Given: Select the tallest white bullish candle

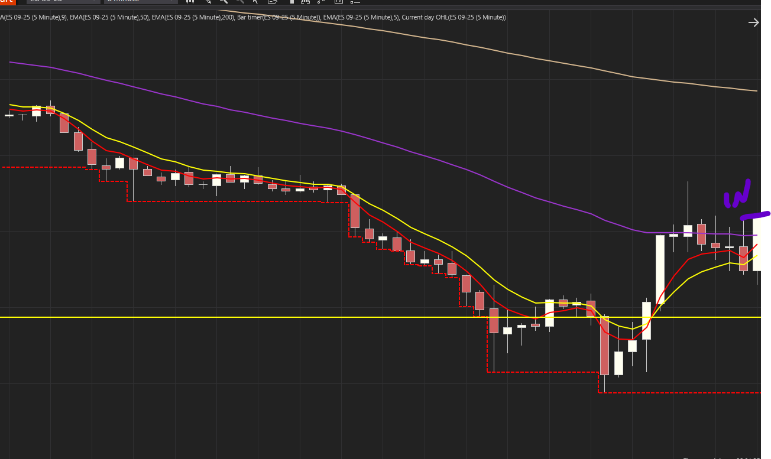Looking at the screenshot, I should click(x=660, y=269).
